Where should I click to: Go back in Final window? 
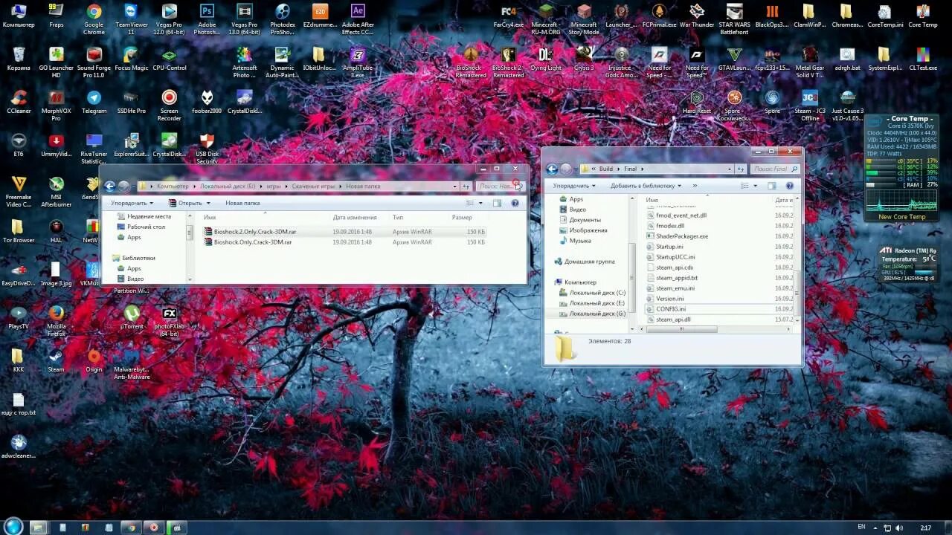[x=552, y=169]
